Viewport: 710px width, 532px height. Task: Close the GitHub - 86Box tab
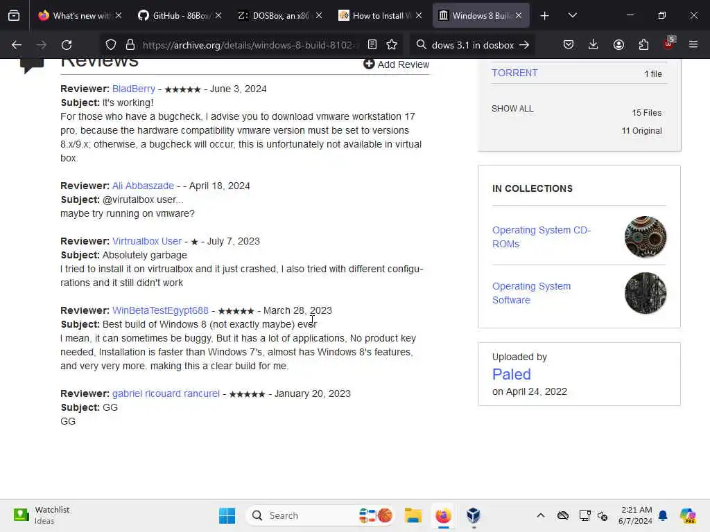[x=218, y=15]
